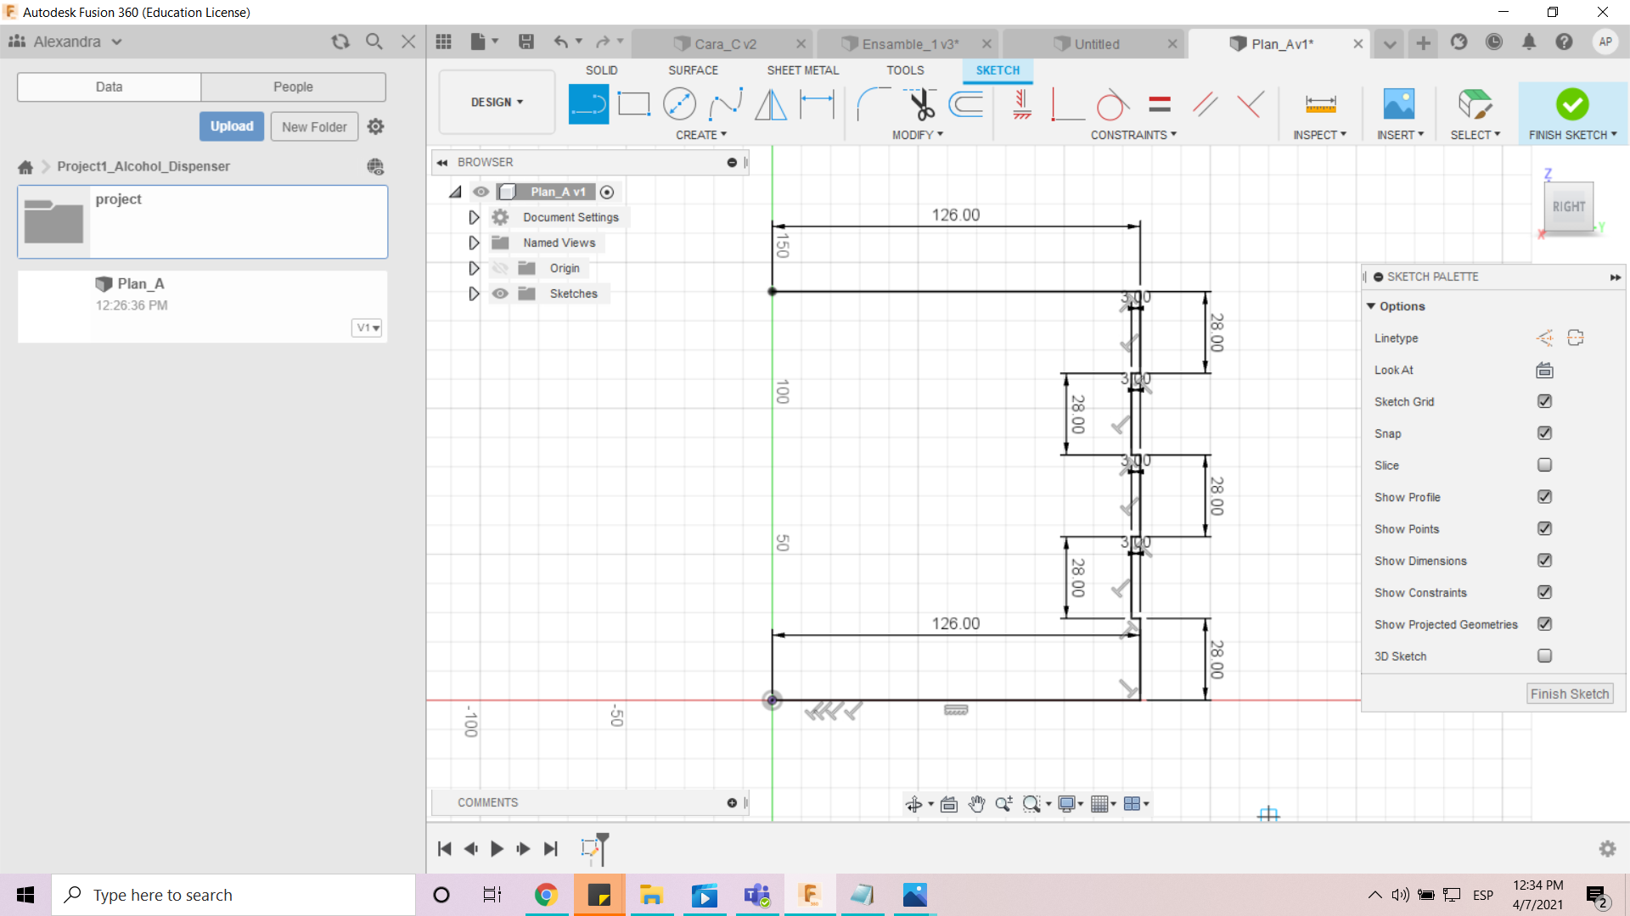Select the Sketch Dimension tool
The height and width of the screenshot is (916, 1630).
(817, 104)
